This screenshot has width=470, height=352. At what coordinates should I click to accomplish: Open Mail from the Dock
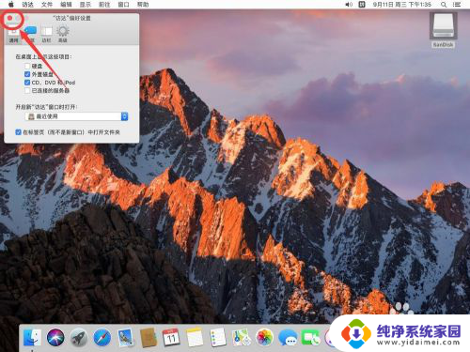point(125,337)
